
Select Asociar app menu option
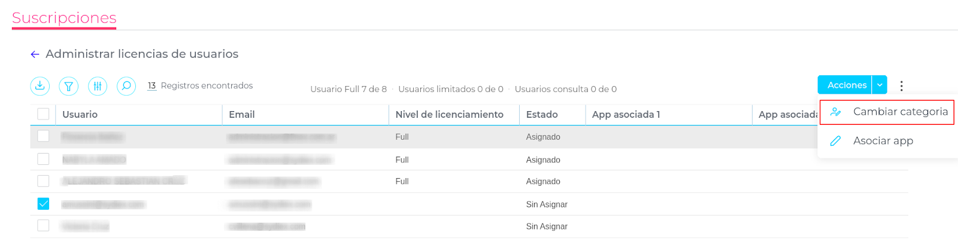883,141
